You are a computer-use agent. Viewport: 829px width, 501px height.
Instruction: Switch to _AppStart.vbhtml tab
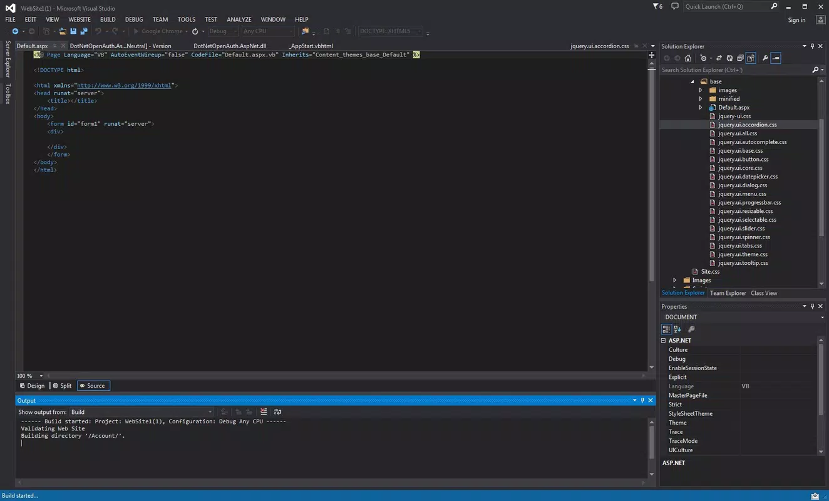311,46
